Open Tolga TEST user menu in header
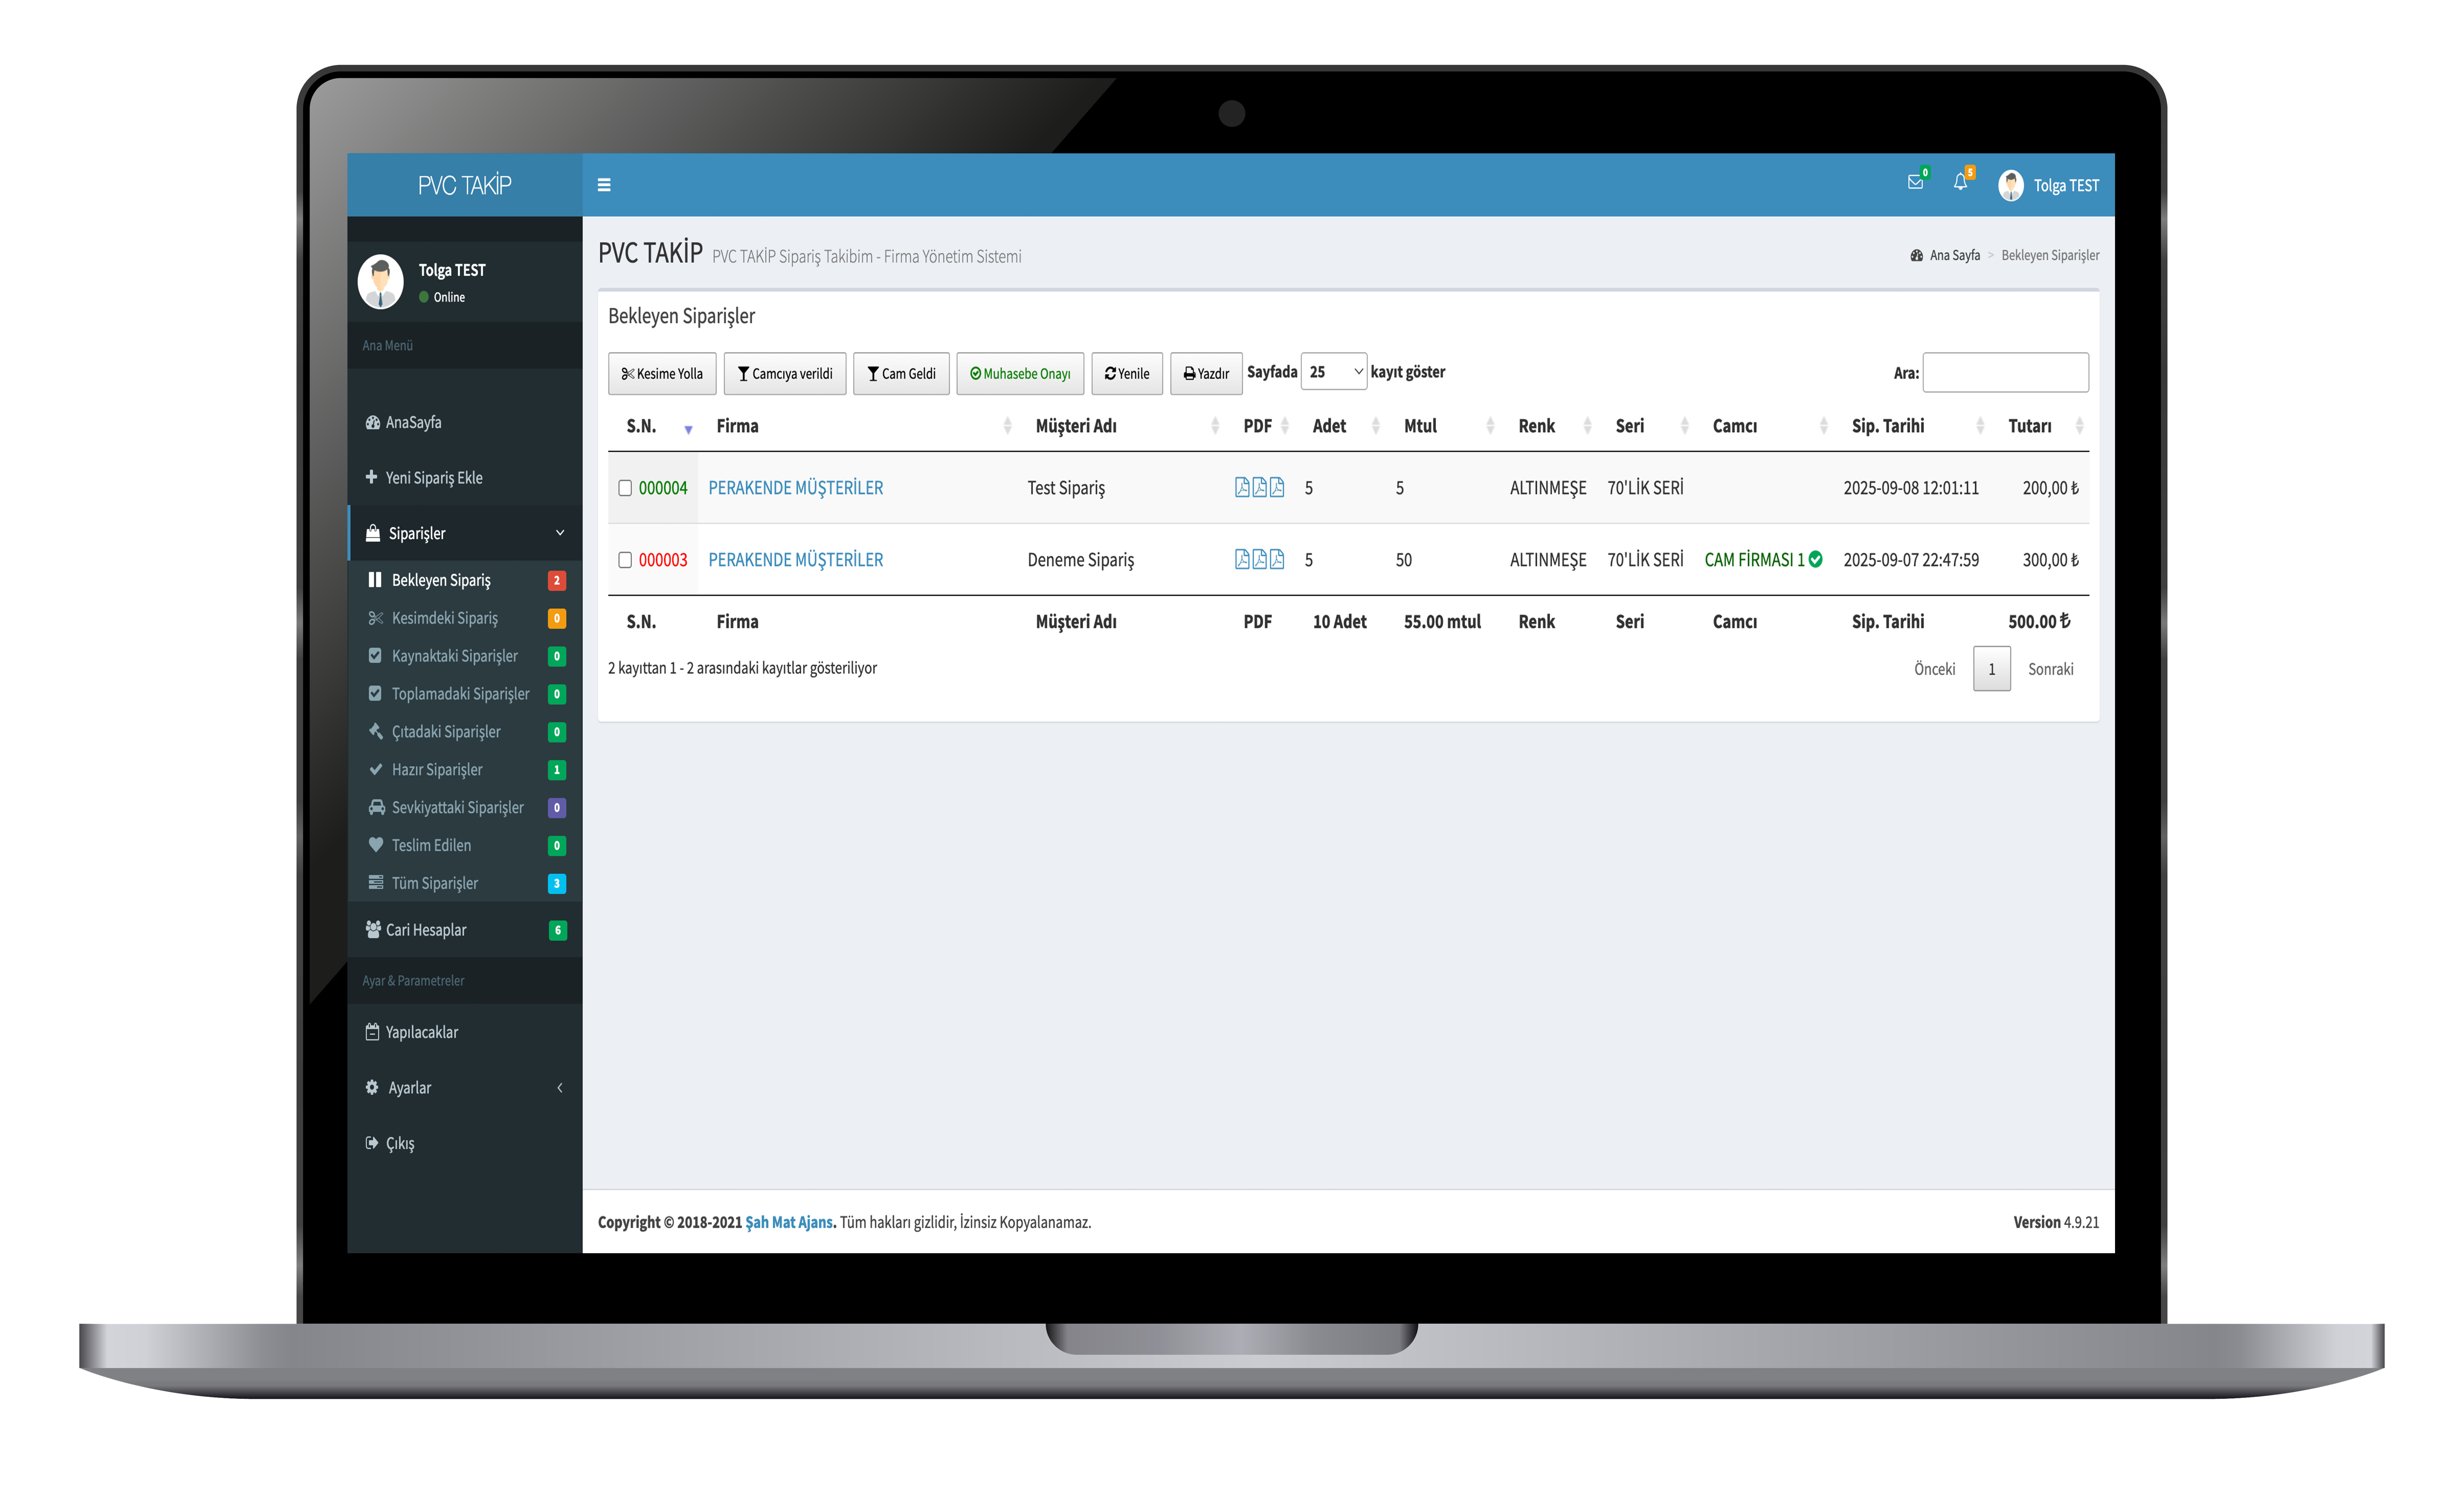The width and height of the screenshot is (2464, 1486). coord(2048,185)
